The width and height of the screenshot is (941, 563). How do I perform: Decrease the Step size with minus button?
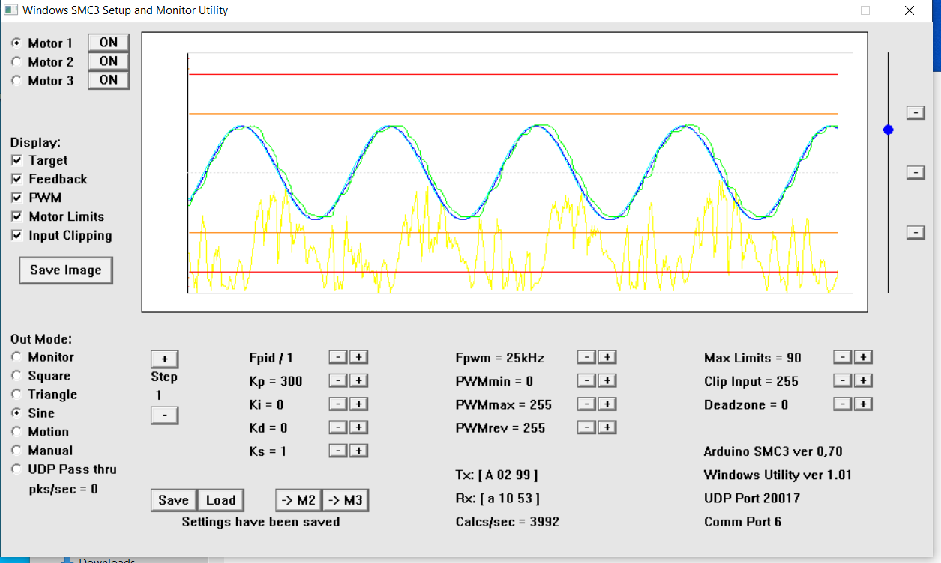[164, 415]
